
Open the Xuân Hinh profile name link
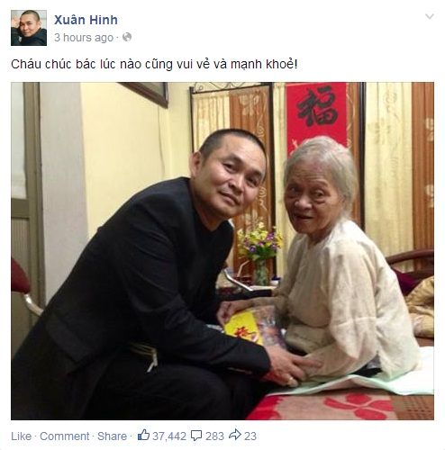point(86,20)
